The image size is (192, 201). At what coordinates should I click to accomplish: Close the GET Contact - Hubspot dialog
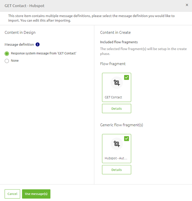tap(187, 5)
